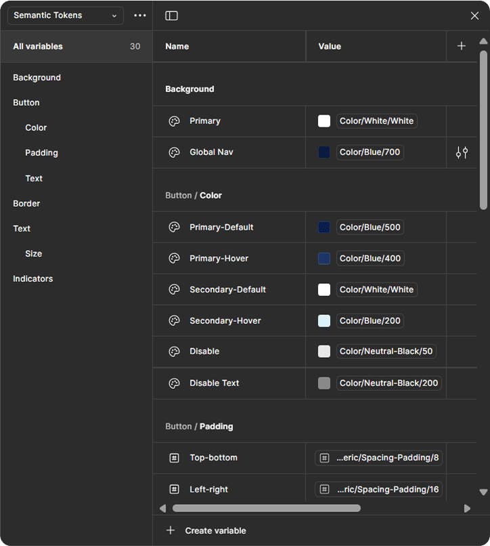The width and height of the screenshot is (490, 546).
Task: Click the Primary-Hover palette icon
Action: tap(174, 258)
